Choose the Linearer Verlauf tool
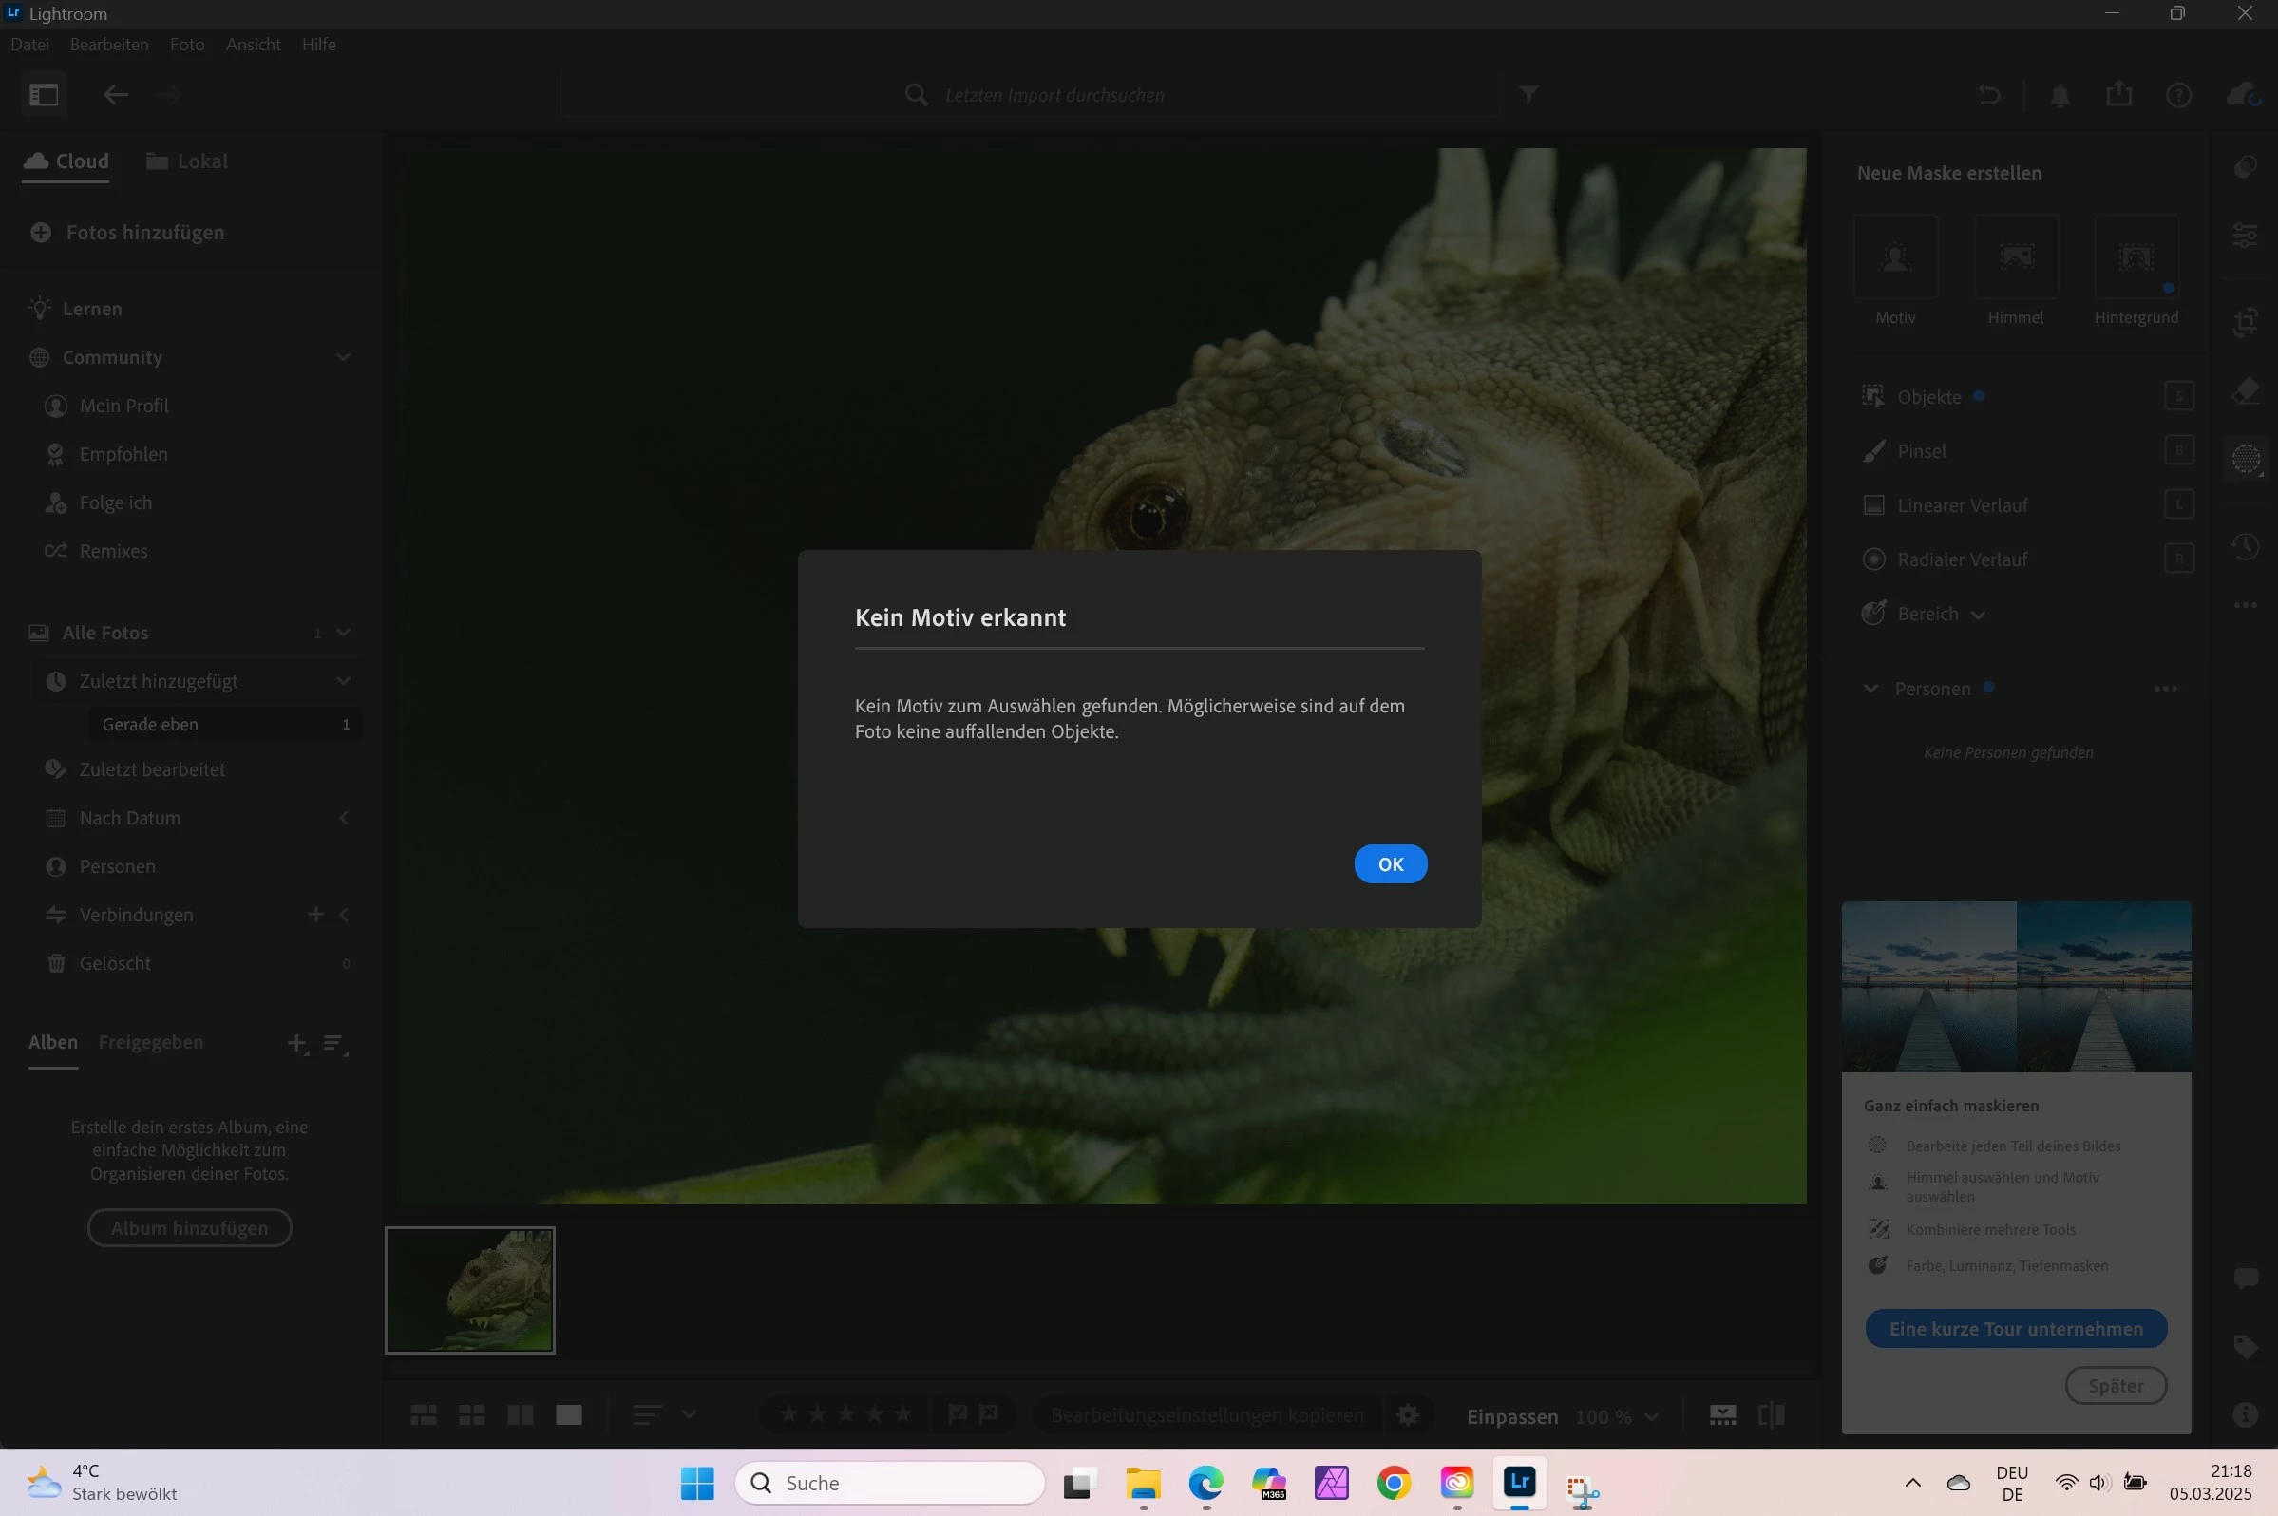The image size is (2278, 1516). pos(1961,505)
